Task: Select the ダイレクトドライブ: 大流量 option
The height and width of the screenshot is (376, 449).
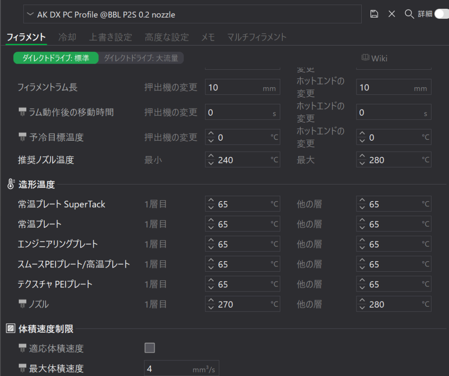Action: click(141, 58)
